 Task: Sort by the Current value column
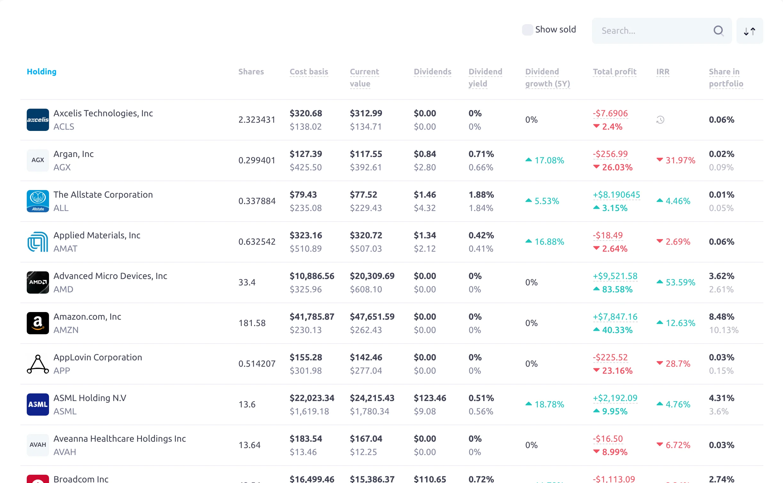(364, 78)
